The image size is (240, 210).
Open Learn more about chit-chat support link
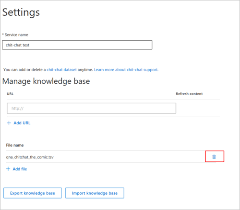click(x=126, y=70)
